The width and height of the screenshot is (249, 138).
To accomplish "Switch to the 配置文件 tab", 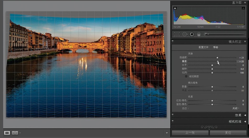I will click(203, 47).
